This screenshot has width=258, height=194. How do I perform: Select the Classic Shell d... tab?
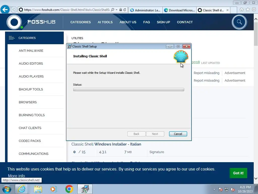211,10
